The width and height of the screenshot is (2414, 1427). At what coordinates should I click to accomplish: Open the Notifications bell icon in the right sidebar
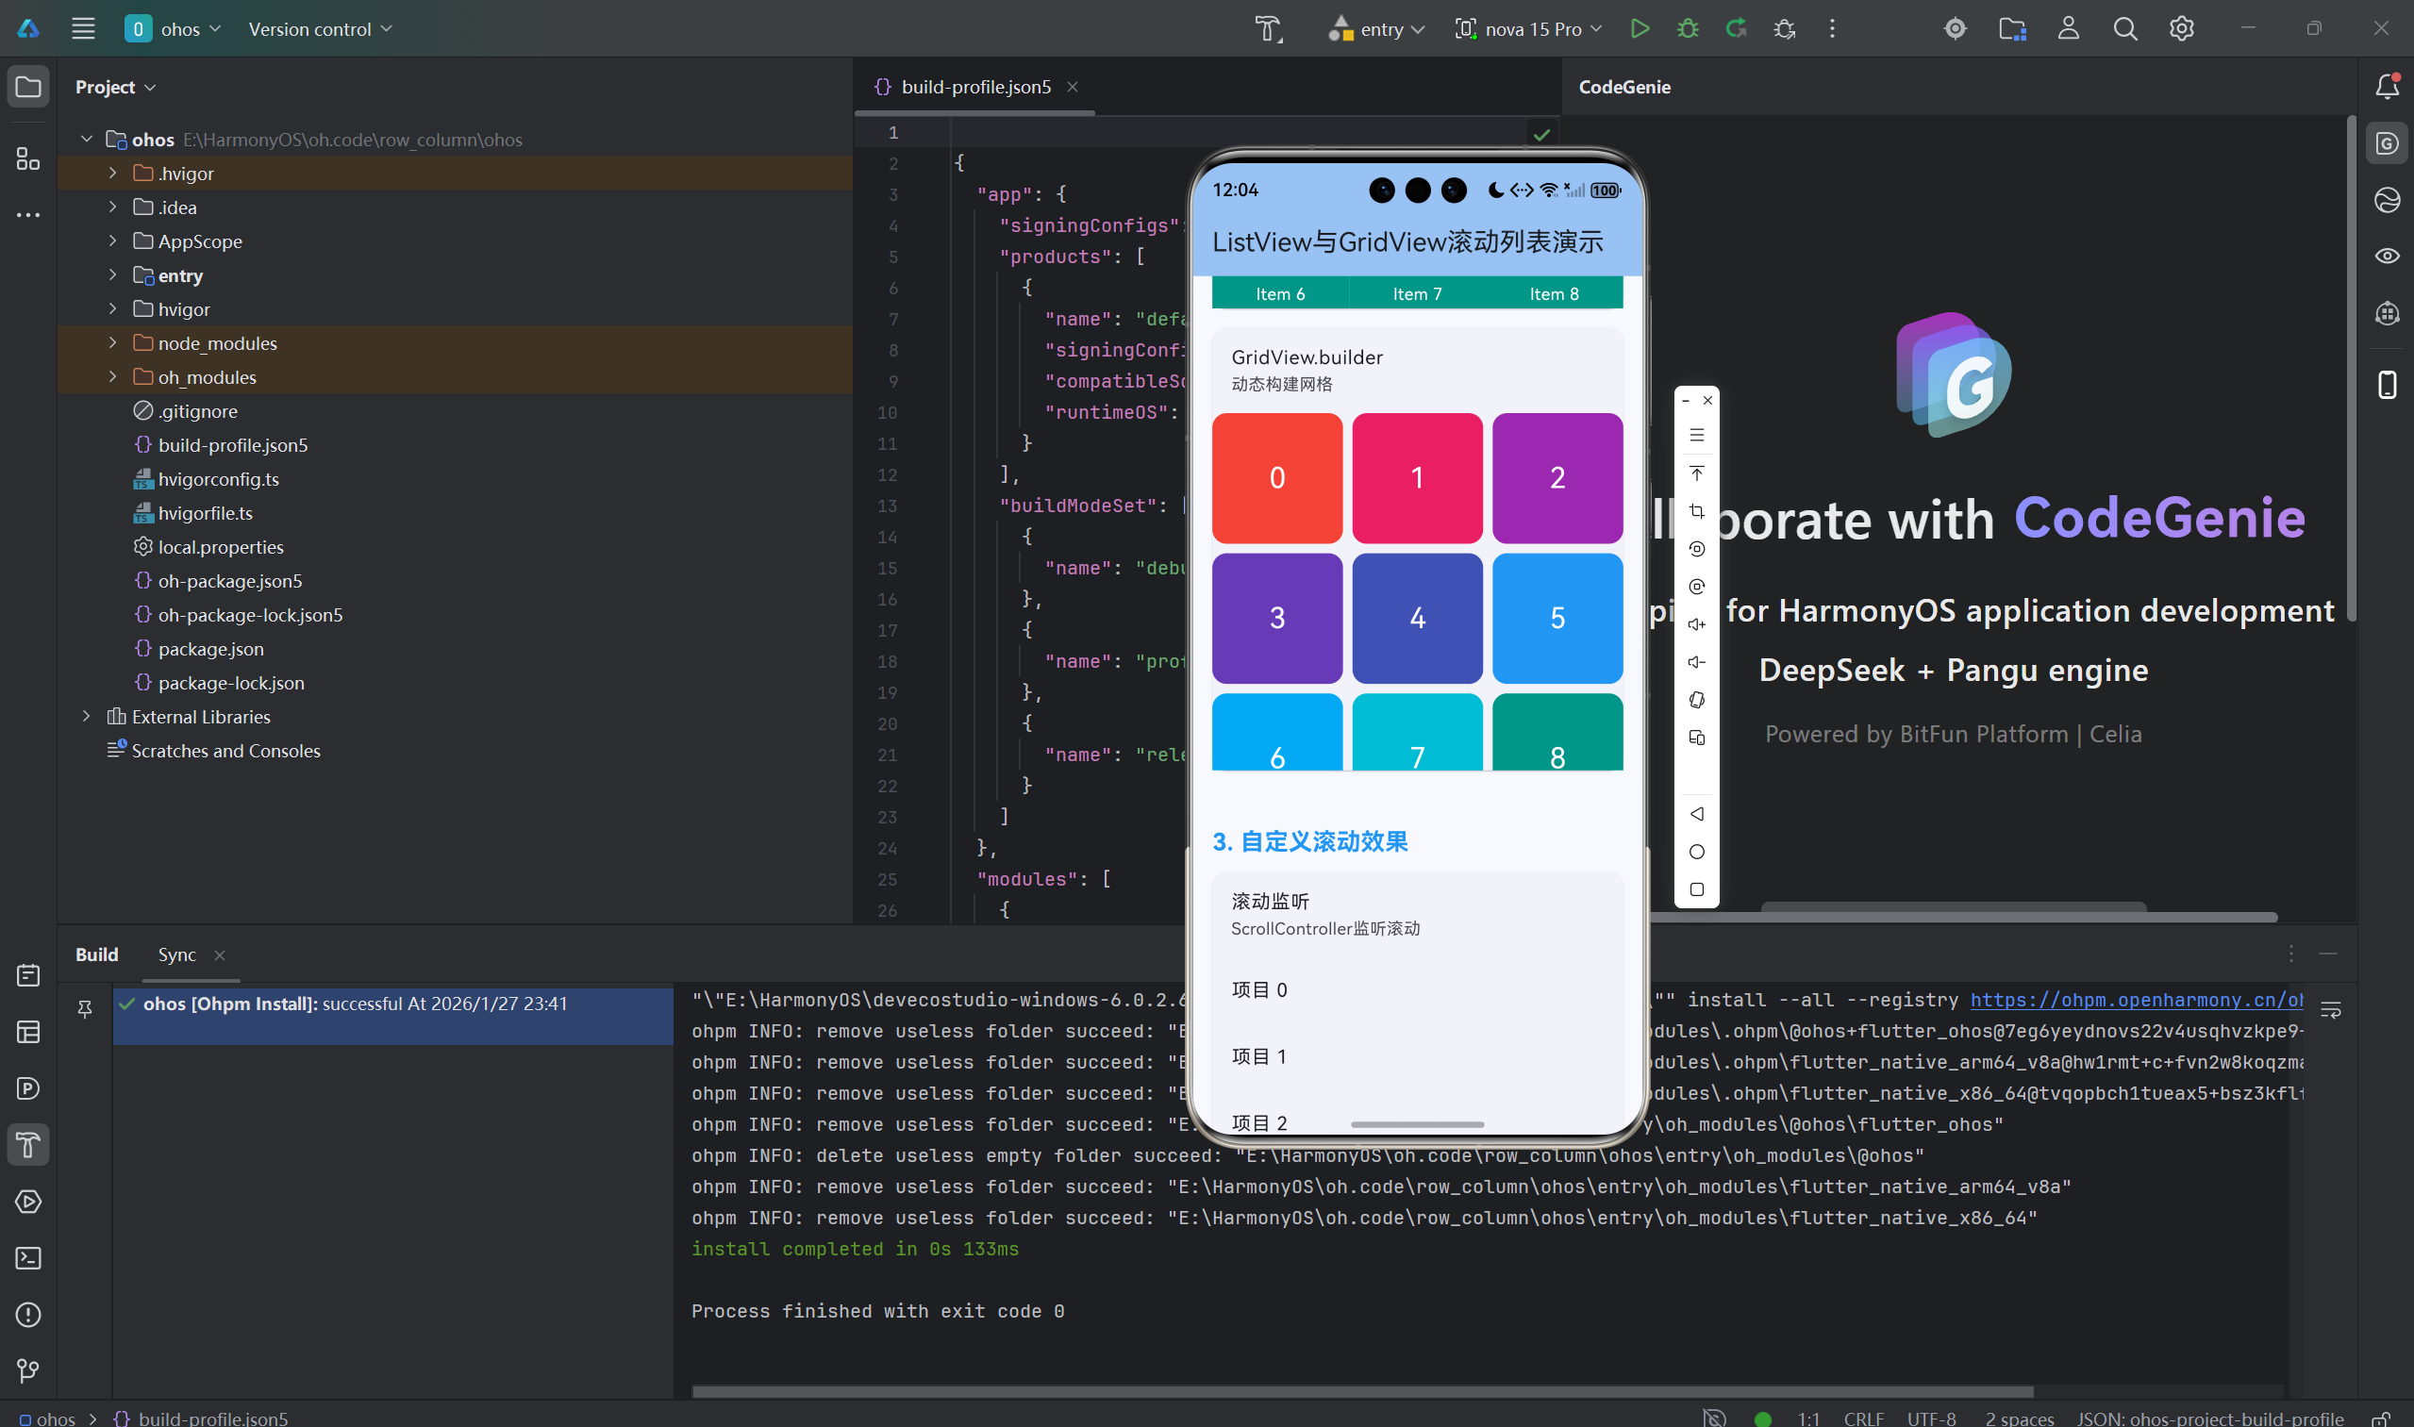tap(2387, 87)
